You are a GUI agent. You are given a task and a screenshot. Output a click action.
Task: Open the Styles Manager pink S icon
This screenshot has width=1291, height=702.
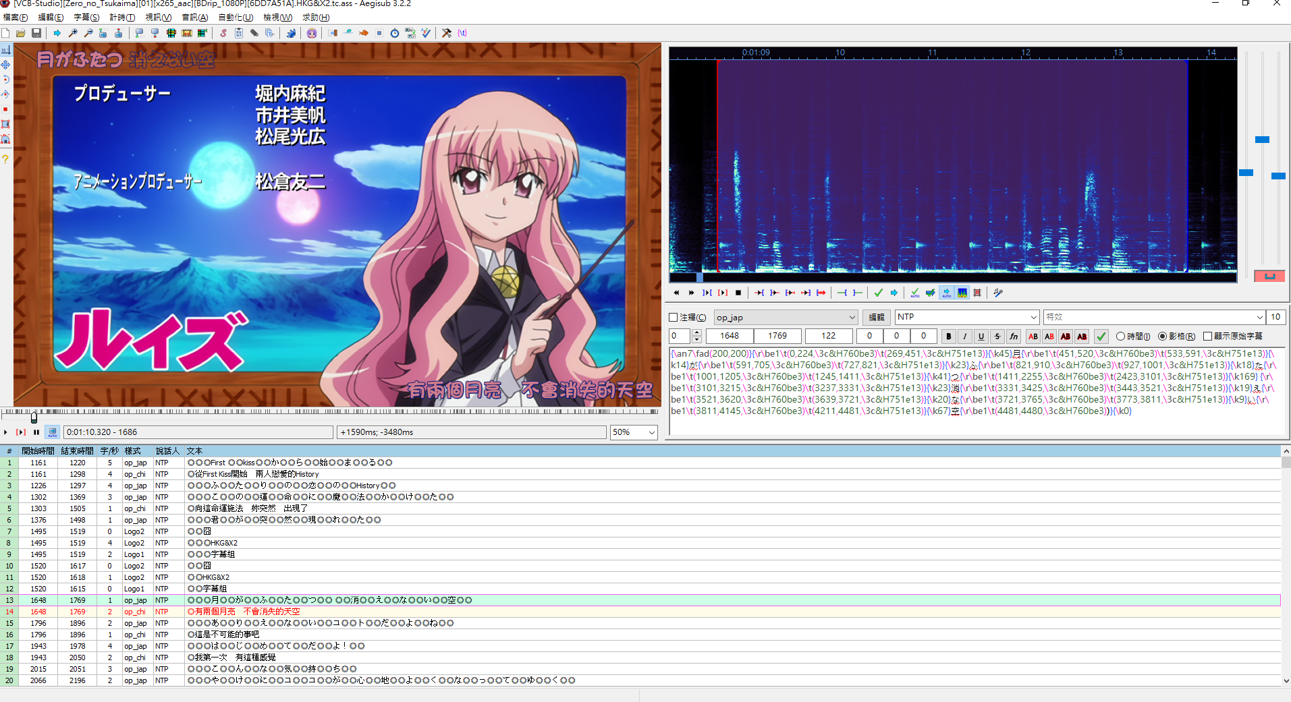223,33
